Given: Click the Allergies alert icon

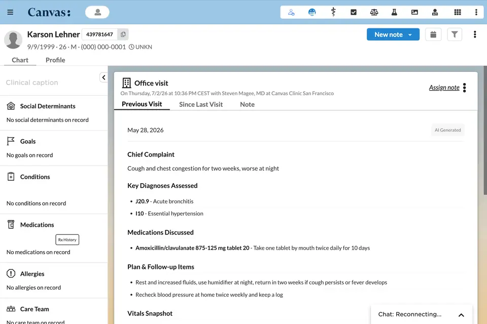Looking at the screenshot, I should pos(11,273).
